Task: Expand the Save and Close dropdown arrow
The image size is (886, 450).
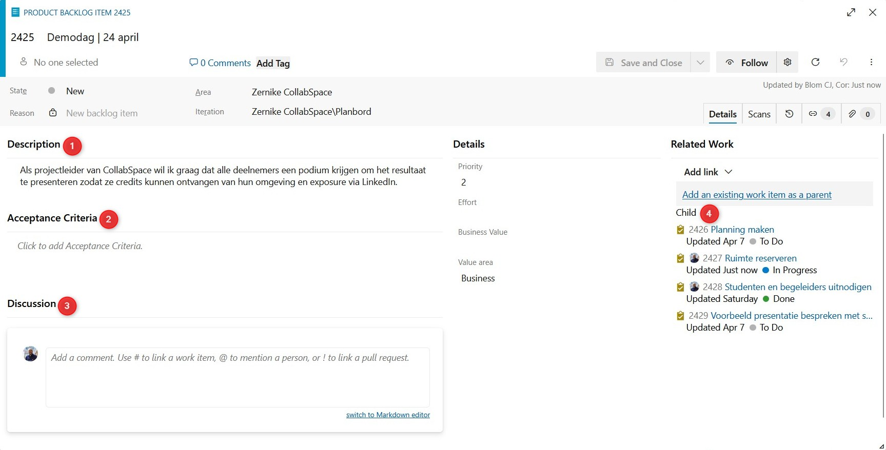Action: click(700, 62)
